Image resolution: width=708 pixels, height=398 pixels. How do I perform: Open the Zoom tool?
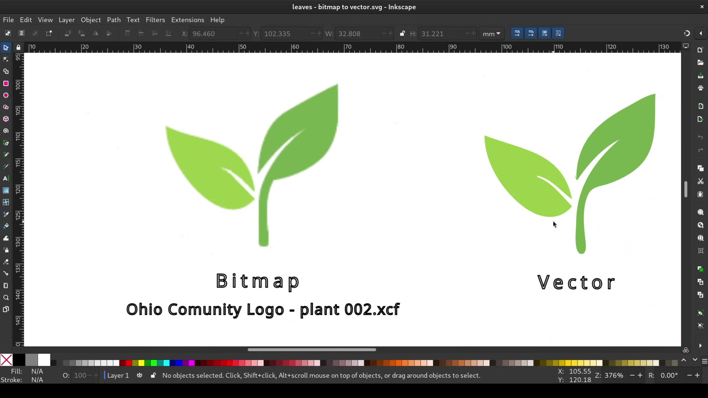click(6, 297)
